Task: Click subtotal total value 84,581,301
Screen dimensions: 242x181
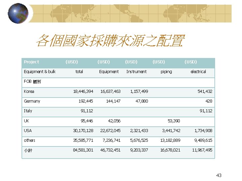Action: pos(83,150)
